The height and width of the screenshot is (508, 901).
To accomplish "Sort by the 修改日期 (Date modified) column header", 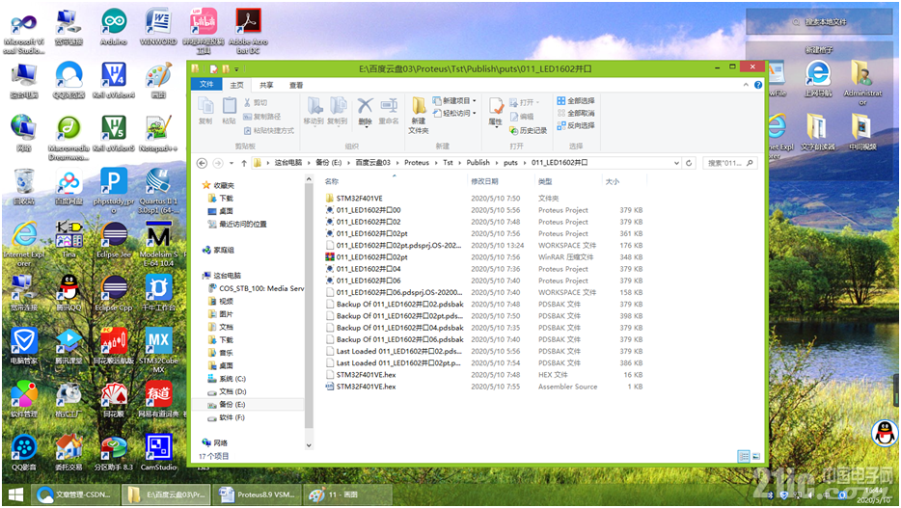I will coord(484,181).
